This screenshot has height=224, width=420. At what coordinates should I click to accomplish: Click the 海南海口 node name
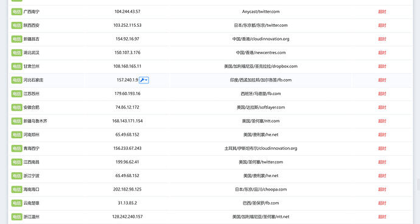31,189
